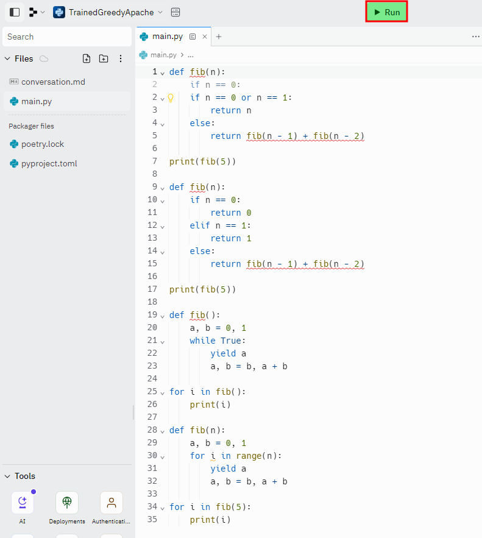
Task: Open the Files options menu
Action: pos(121,58)
